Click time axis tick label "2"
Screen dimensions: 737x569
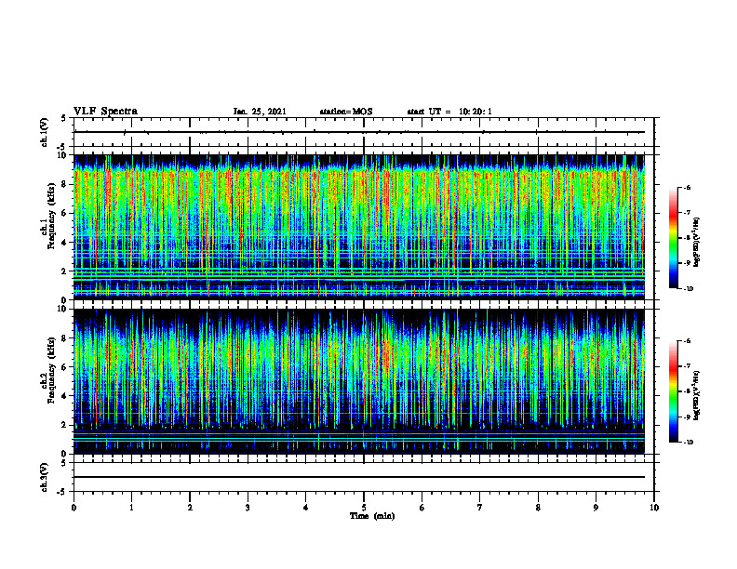pos(190,508)
